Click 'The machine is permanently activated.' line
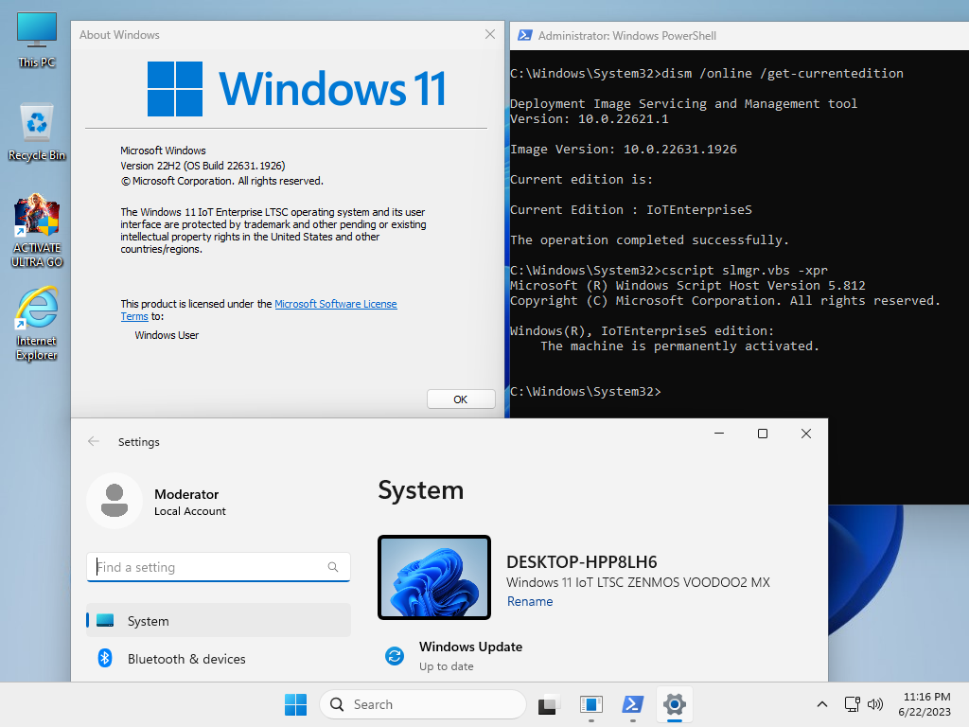Viewport: 969px width, 727px height. click(679, 346)
